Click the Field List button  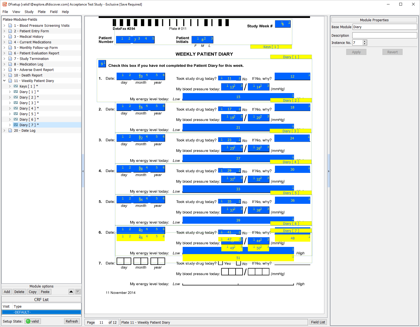click(318, 322)
